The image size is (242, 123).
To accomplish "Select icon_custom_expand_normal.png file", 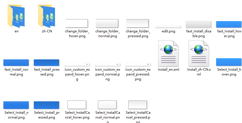I will pos(107,64).
